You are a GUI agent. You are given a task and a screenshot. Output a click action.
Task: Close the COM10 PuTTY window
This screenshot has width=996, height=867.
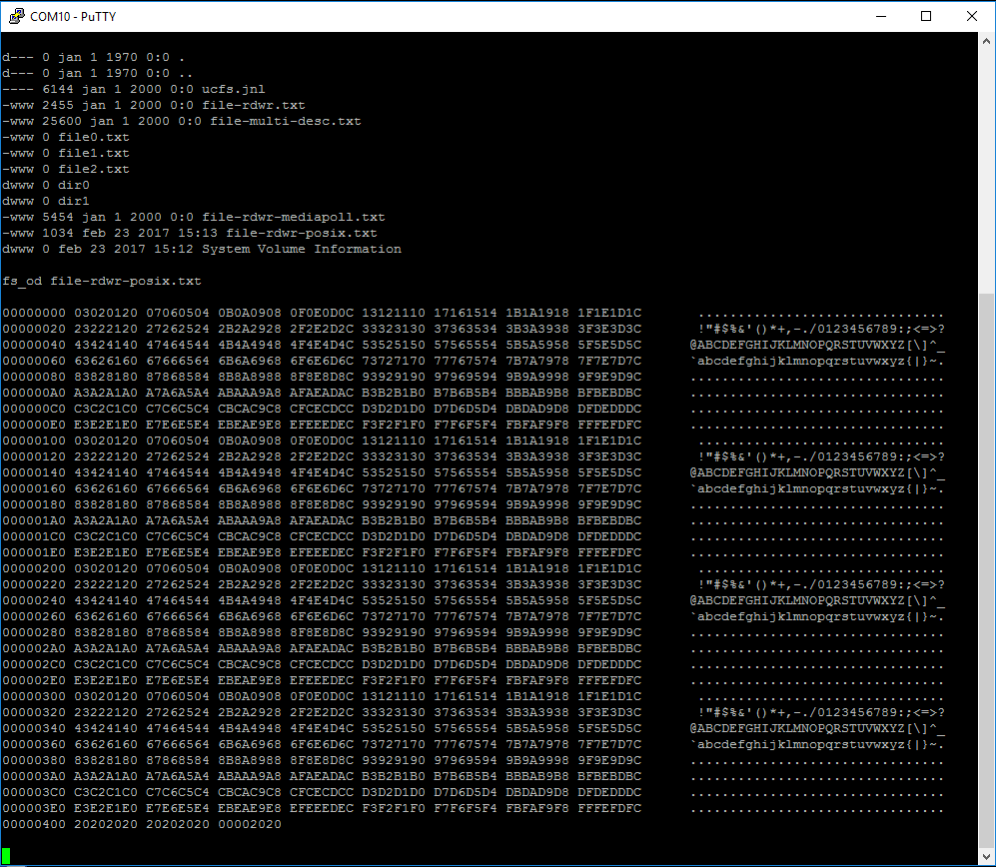tap(972, 16)
